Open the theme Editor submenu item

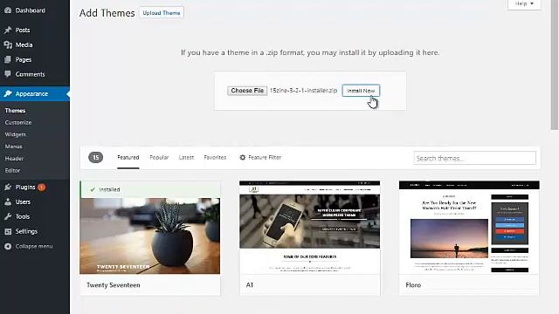pos(12,171)
